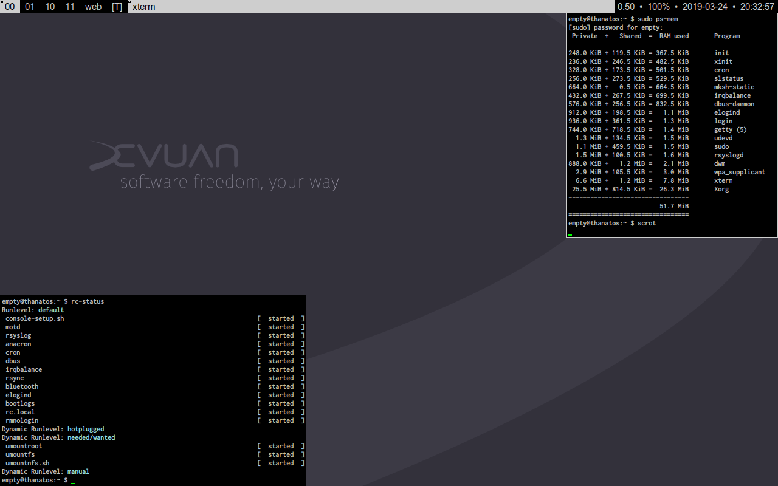Click the 'login' program name
The width and height of the screenshot is (778, 486).
coord(723,121)
